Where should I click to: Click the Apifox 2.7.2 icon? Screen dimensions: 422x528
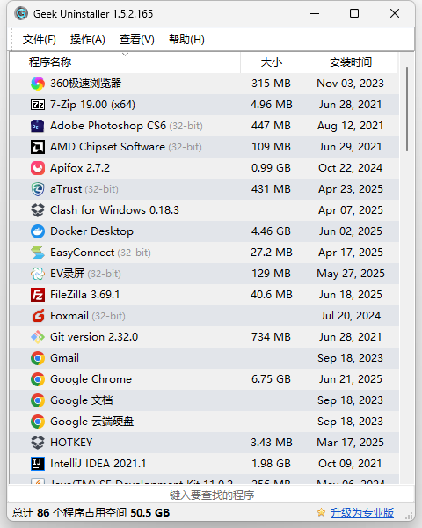(x=37, y=168)
